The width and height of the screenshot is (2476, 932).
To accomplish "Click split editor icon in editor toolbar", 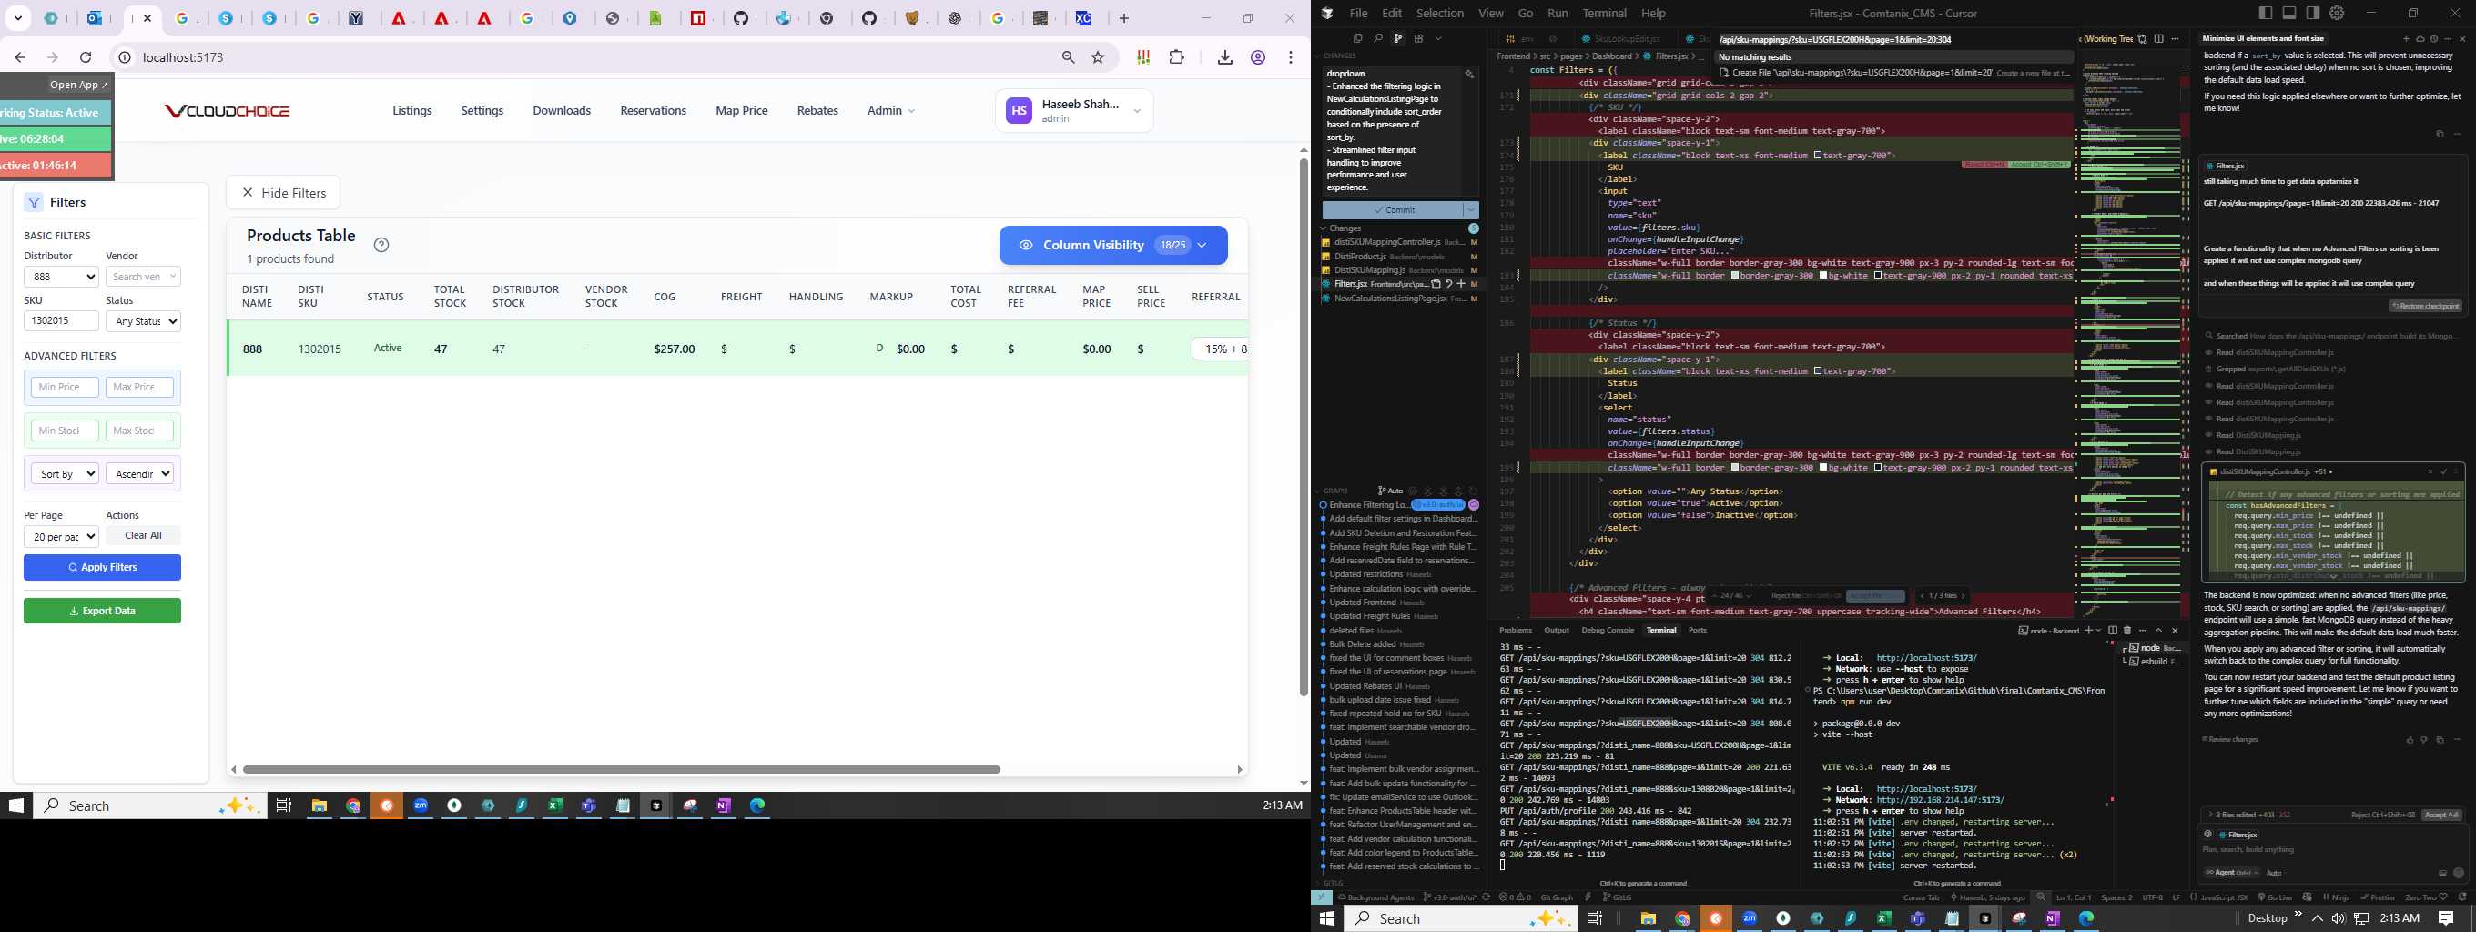I will (x=2157, y=38).
